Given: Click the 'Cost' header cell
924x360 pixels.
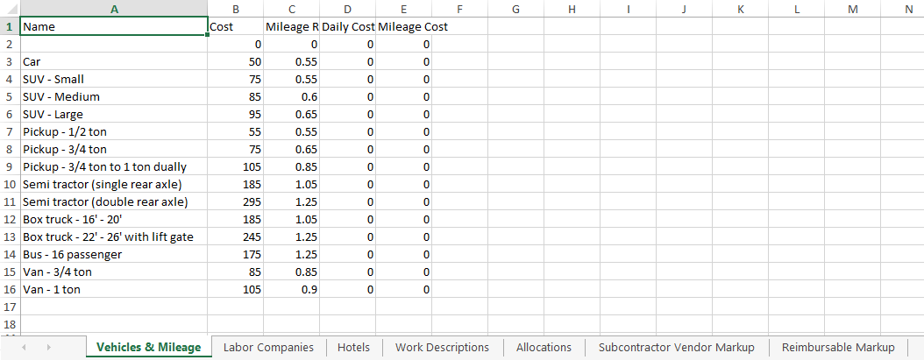Looking at the screenshot, I should coord(236,26).
